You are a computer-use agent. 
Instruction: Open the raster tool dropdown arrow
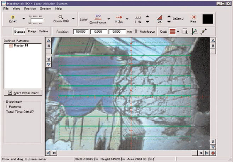[178, 31]
